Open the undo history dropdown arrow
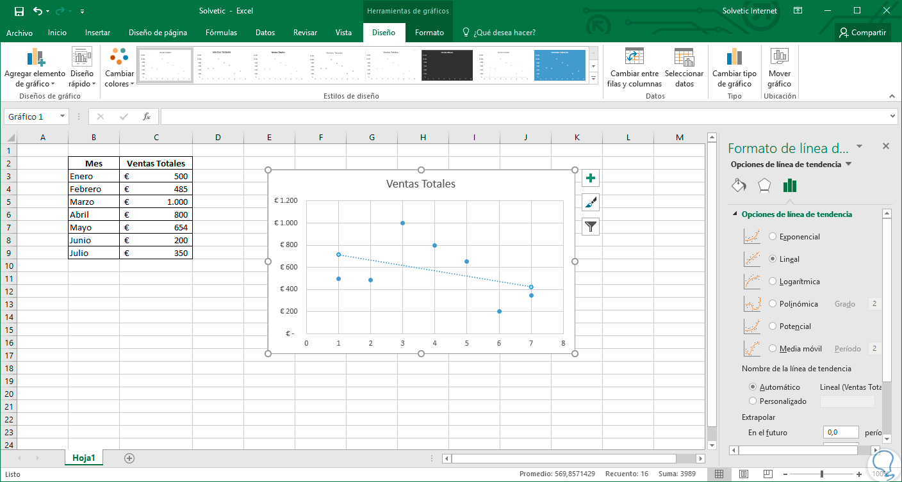This screenshot has height=482, width=902. [x=47, y=11]
